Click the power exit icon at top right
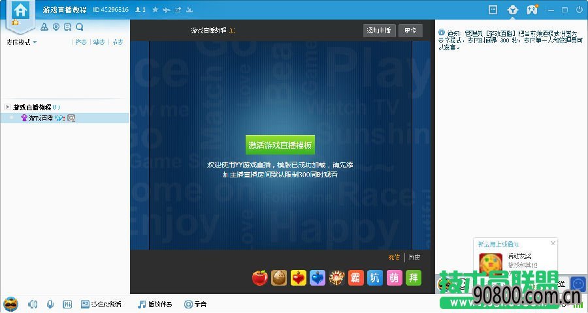The width and height of the screenshot is (588, 313). [x=580, y=10]
